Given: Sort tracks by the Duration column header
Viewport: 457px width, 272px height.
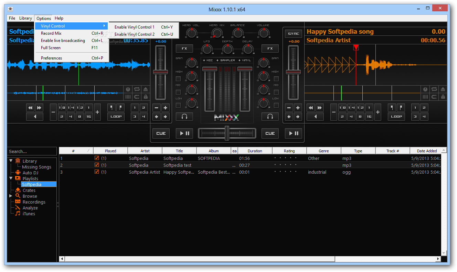Looking at the screenshot, I should tap(255, 151).
